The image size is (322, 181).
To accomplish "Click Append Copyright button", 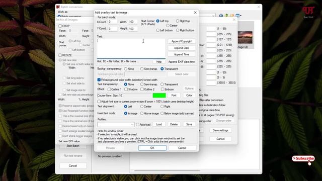I will 182,41.
